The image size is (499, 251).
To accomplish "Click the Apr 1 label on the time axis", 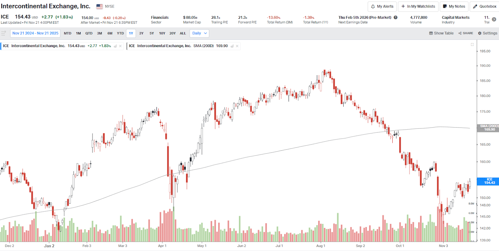I will pos(162,246).
